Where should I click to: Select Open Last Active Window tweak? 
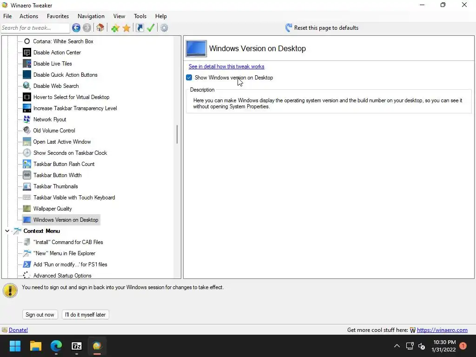click(62, 142)
